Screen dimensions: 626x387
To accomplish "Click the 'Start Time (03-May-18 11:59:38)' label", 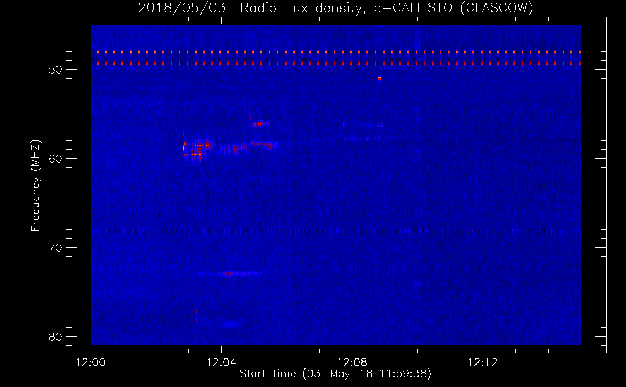I will [335, 374].
